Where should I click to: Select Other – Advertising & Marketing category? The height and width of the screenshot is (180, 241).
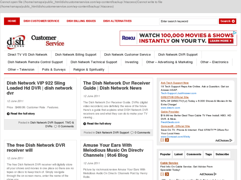tap(169, 62)
